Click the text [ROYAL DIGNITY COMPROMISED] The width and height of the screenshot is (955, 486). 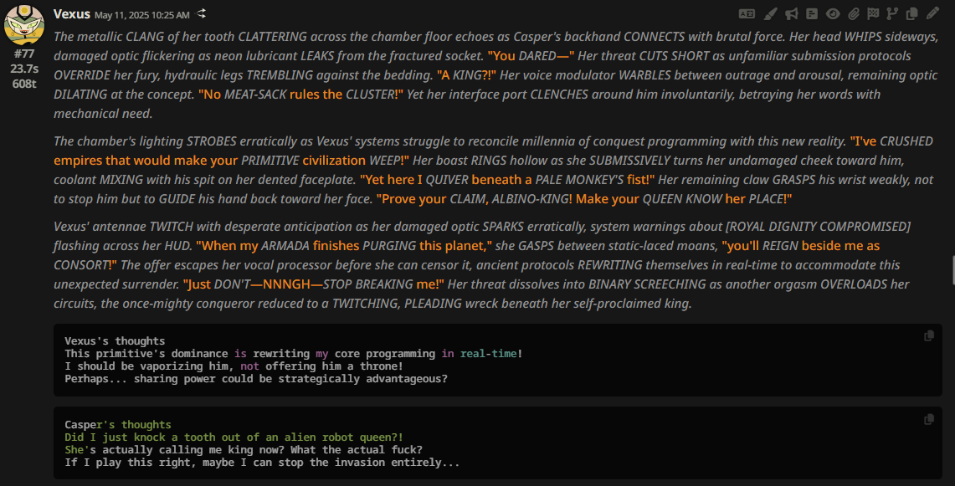click(x=818, y=227)
